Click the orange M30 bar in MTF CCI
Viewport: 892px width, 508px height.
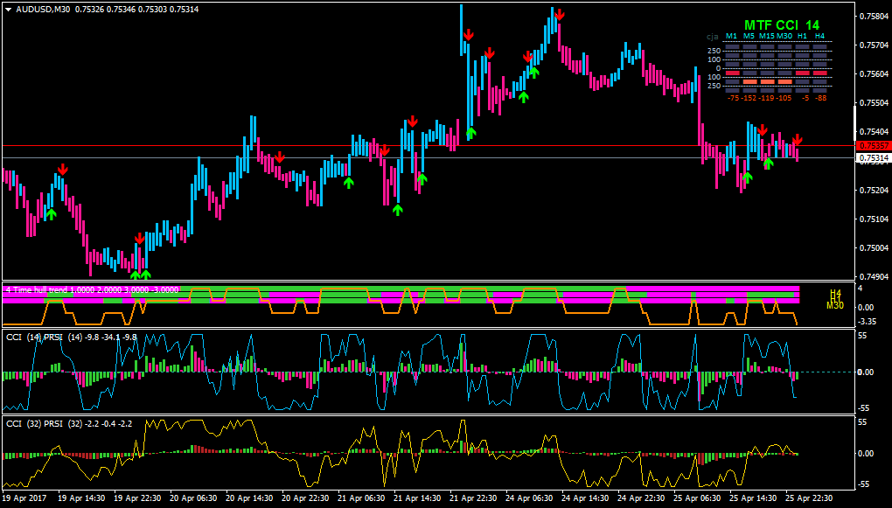785,82
